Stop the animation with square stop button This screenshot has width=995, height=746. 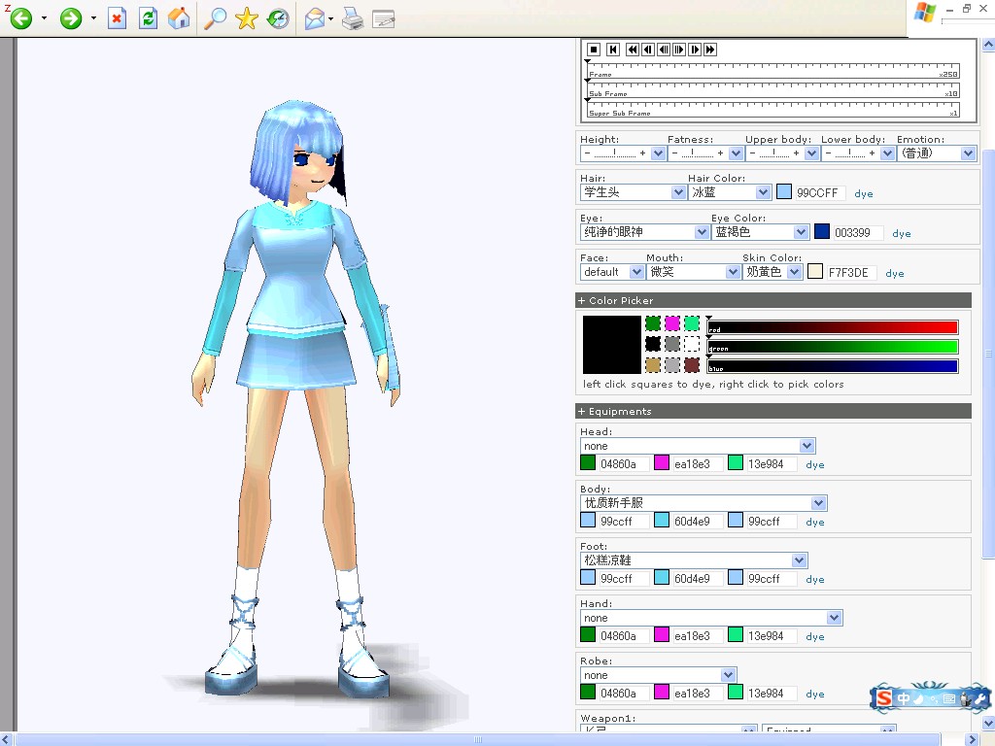click(594, 50)
